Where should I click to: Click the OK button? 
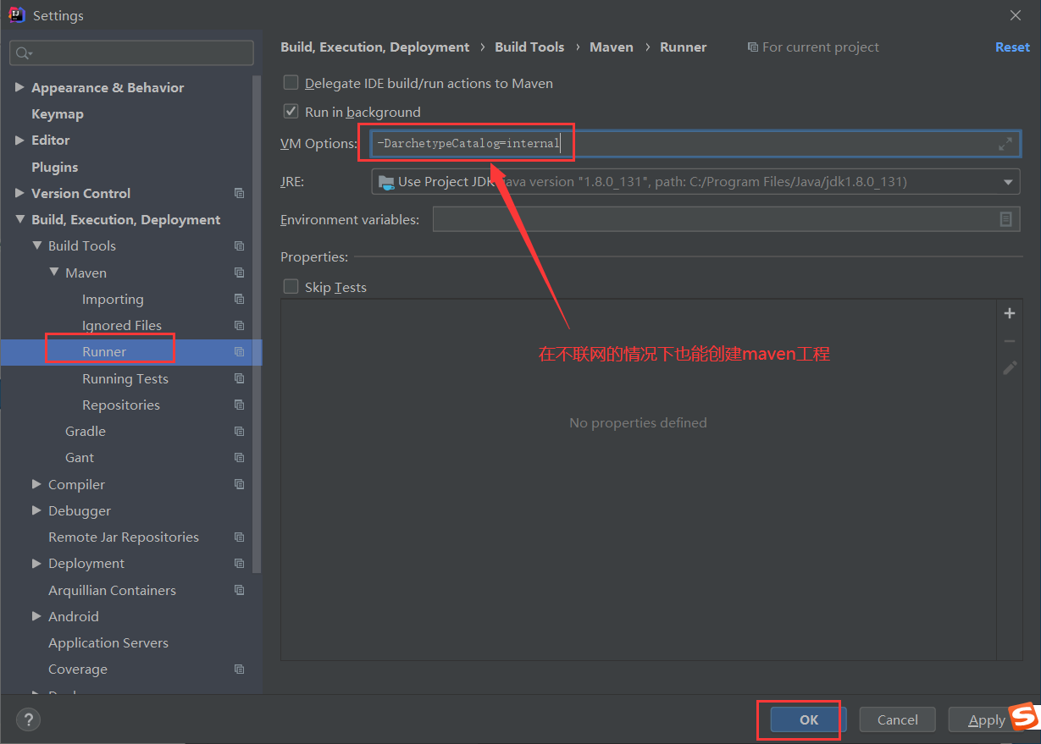(809, 719)
